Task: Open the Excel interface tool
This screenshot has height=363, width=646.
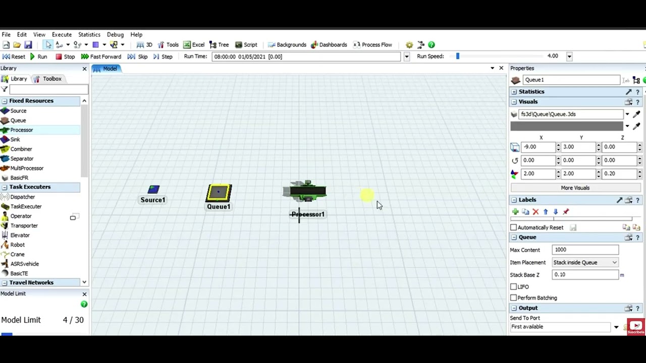Action: tap(194, 45)
